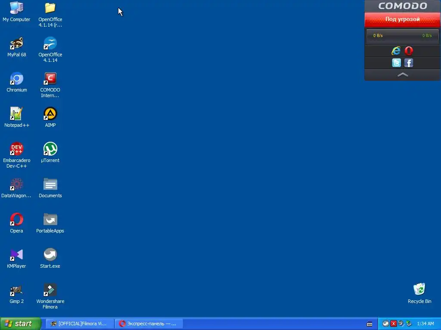
Task: Select the Wondershare Filmora shortcut
Action: 50,296
